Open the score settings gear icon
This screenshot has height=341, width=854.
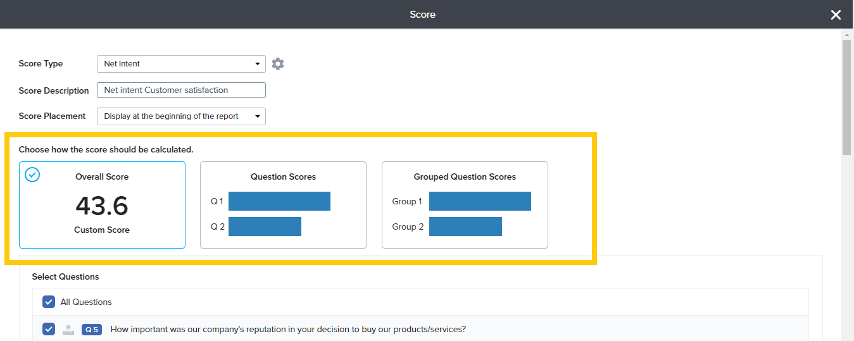pyautogui.click(x=278, y=64)
